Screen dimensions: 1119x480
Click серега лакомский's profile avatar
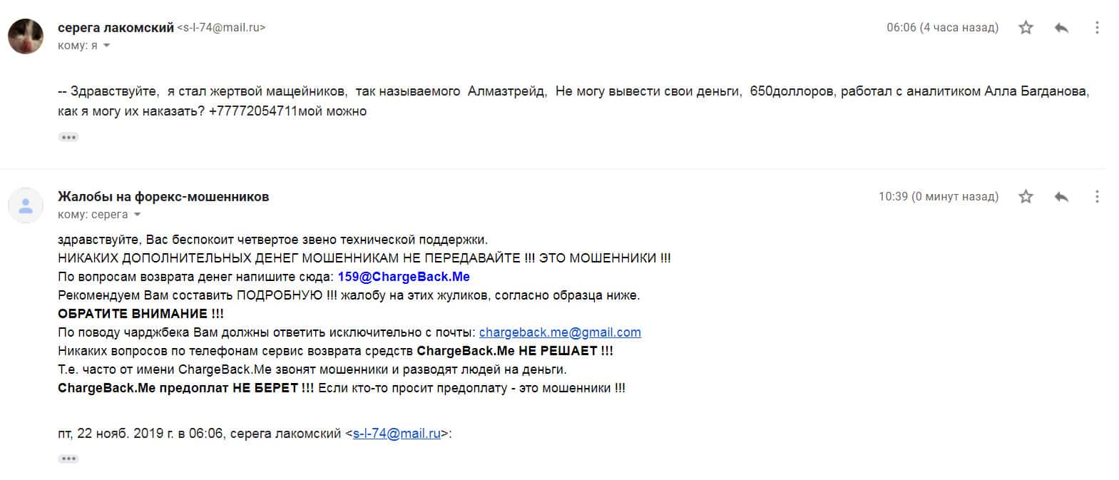click(x=26, y=36)
